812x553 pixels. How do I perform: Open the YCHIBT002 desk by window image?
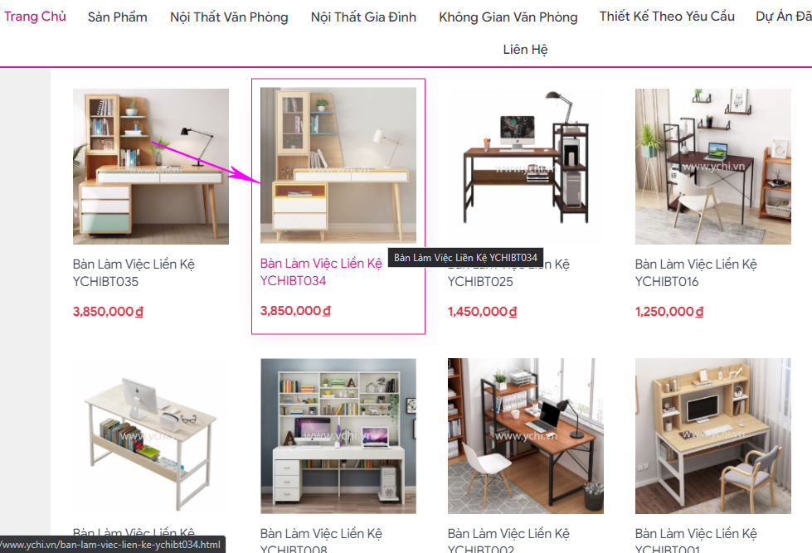click(x=526, y=436)
